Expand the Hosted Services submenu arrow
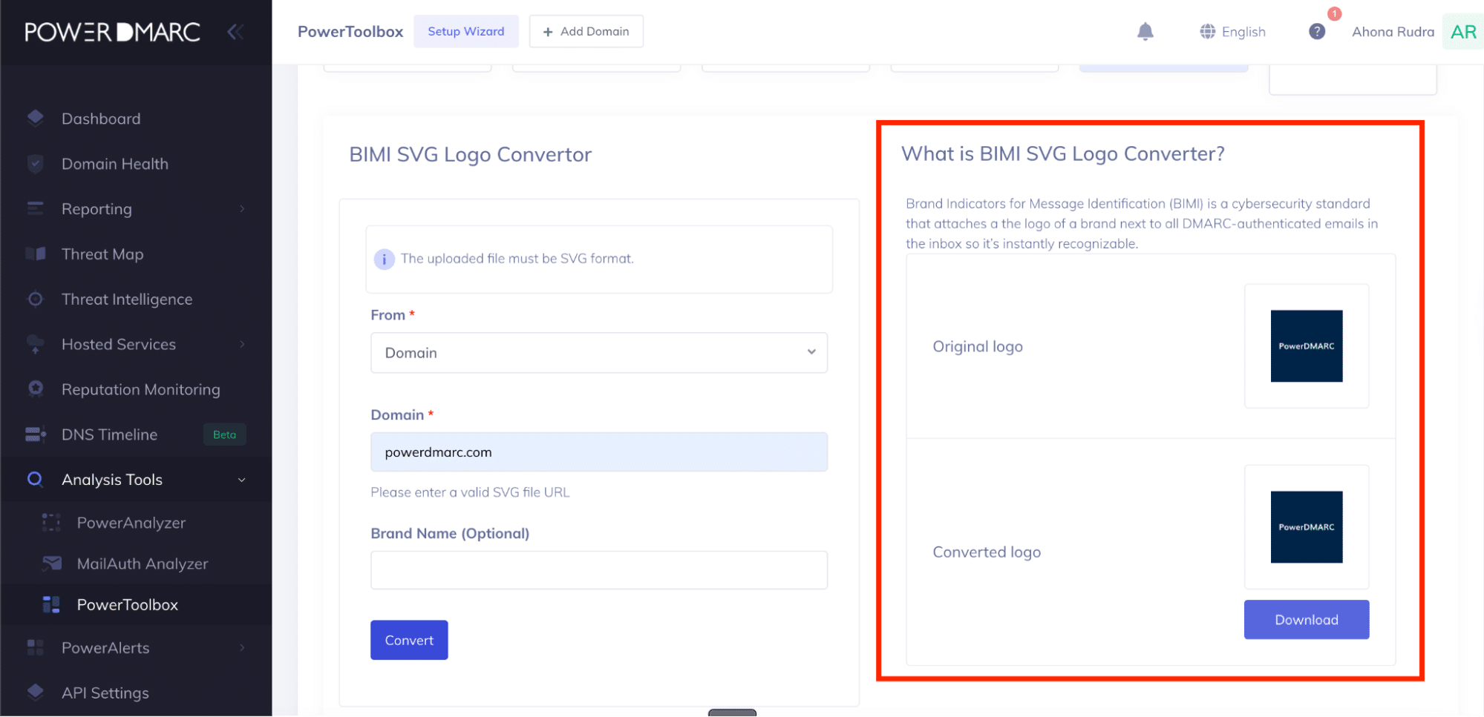The height and width of the screenshot is (717, 1484). click(x=242, y=344)
